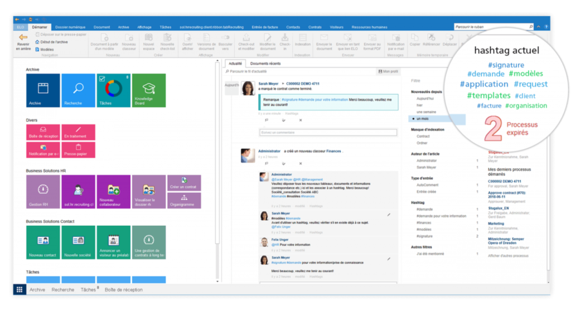The width and height of the screenshot is (571, 310).
Task: Collapse the ribbon with the chevron arrow
Action: [538, 27]
